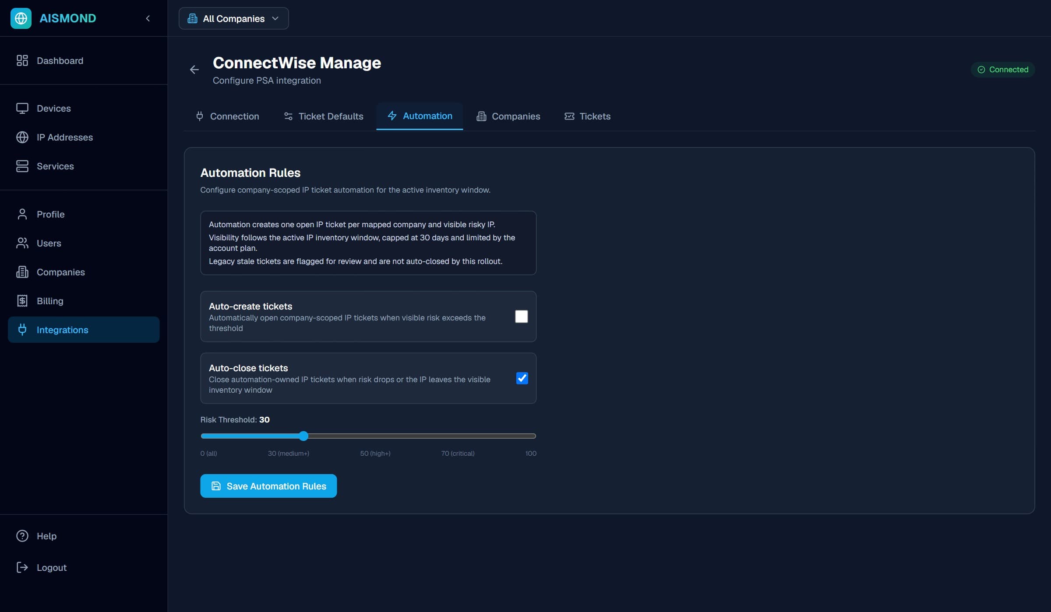Screen dimensions: 1051x612
Task: Open the All Companies dropdown
Action: pos(233,18)
